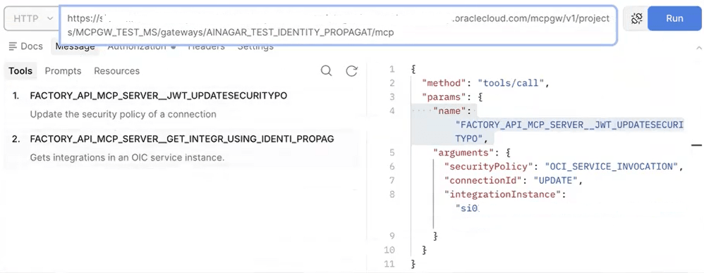The image size is (704, 273).
Task: Open the Headers tab
Action: pos(206,46)
